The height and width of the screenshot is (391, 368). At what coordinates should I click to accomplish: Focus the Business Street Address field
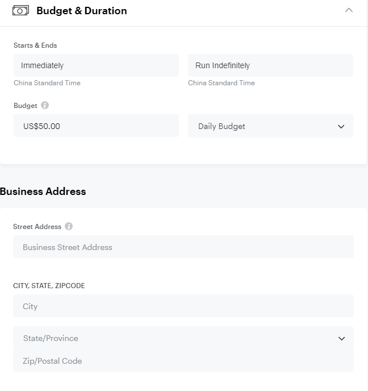(183, 247)
